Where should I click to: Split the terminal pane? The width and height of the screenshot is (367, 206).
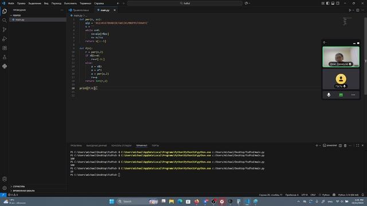tap(340, 145)
